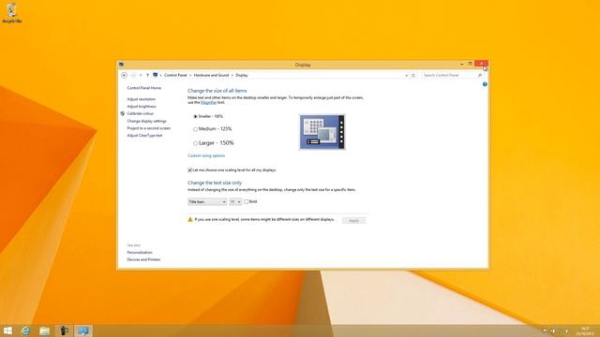
Task: Open File Explorer from taskbar
Action: pos(44,330)
